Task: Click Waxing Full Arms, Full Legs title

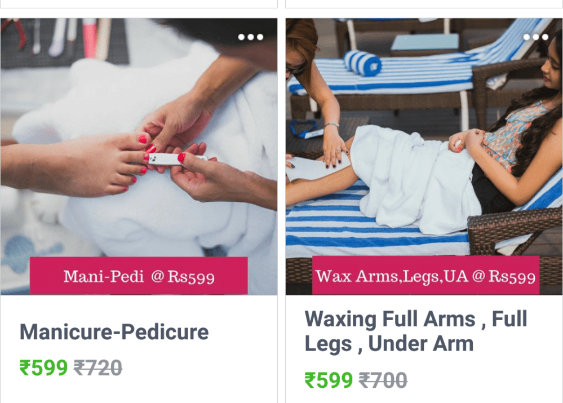Action: click(416, 331)
